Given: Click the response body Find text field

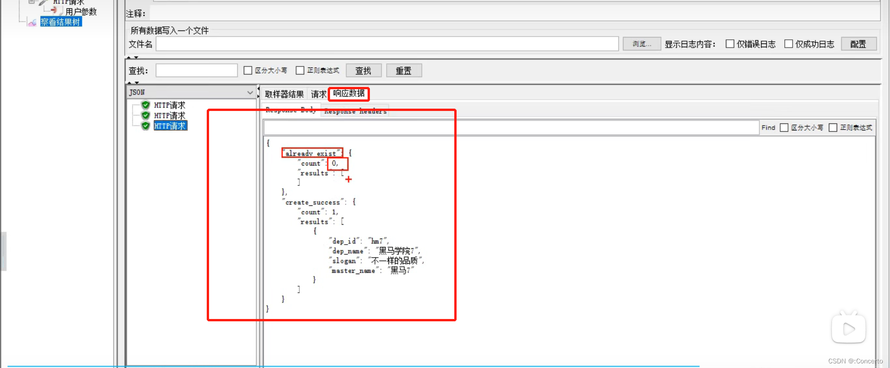Looking at the screenshot, I should coord(511,128).
